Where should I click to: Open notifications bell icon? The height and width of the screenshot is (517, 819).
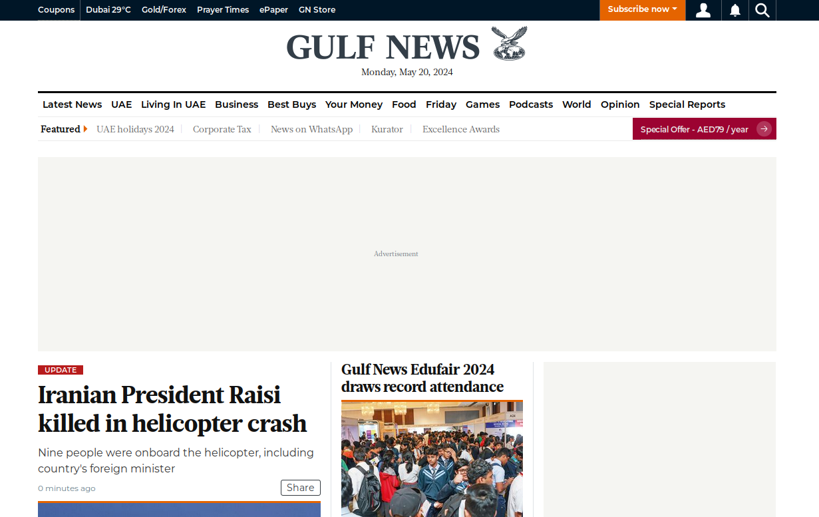[x=735, y=10]
